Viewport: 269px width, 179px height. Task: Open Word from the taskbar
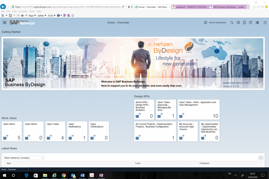[82, 175]
